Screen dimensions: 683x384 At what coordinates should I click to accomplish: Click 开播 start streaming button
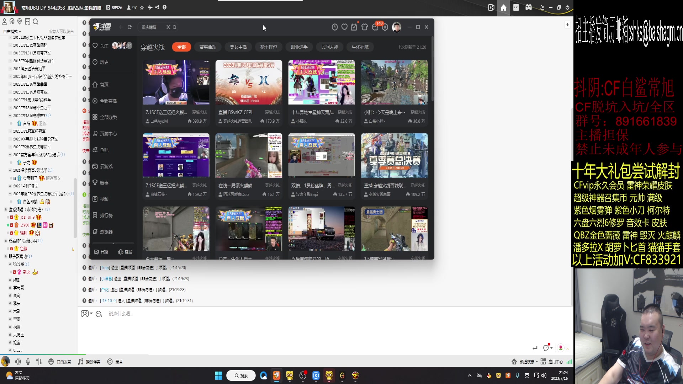pyautogui.click(x=101, y=252)
